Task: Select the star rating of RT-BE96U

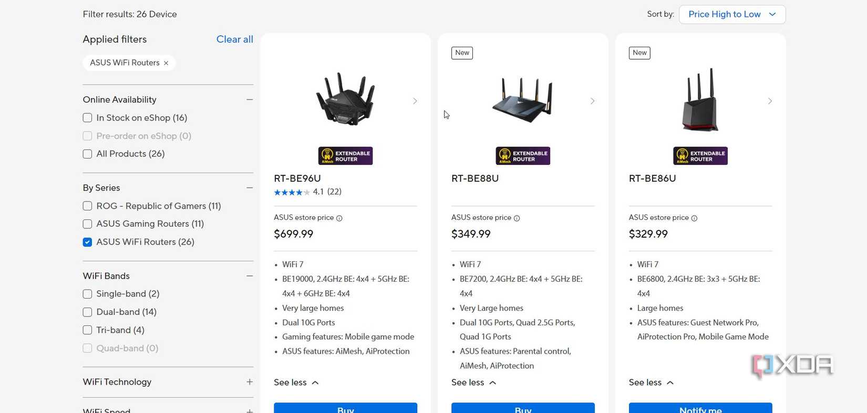Action: pyautogui.click(x=291, y=192)
